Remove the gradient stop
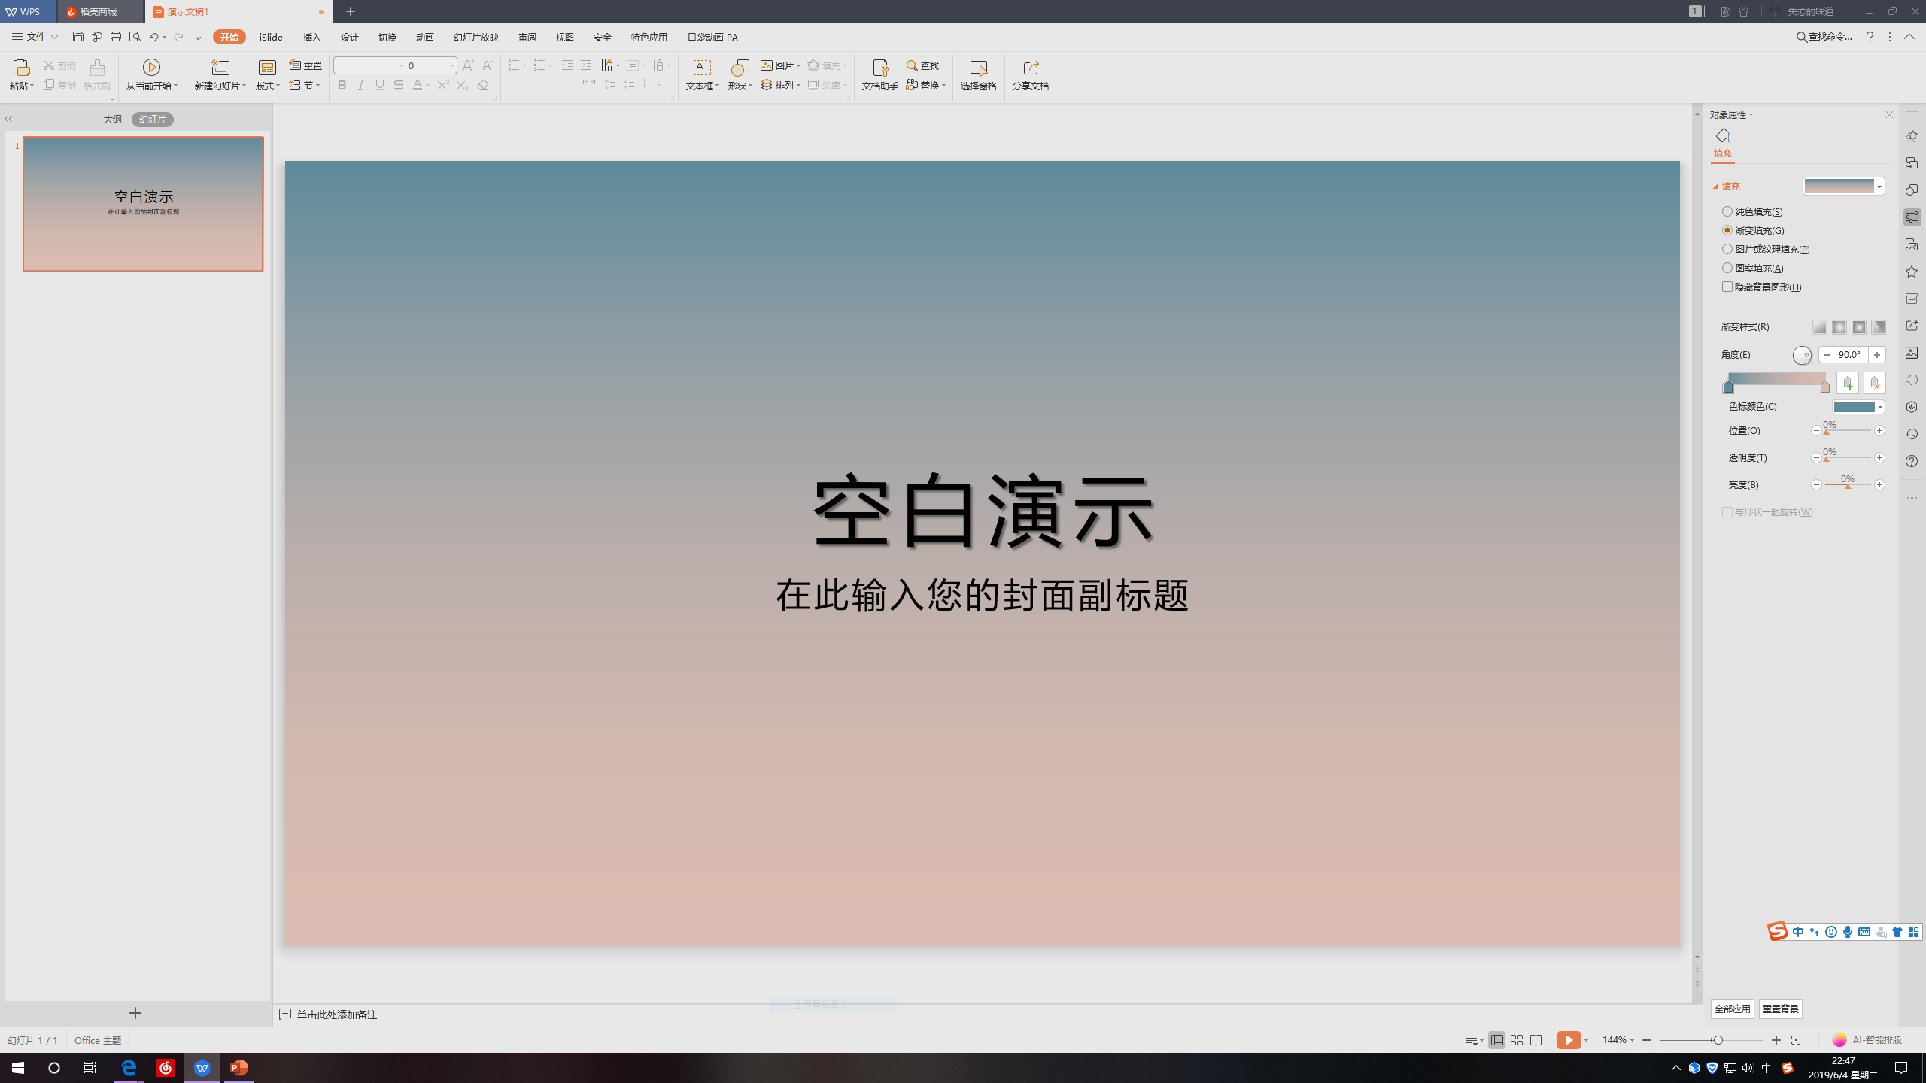Image resolution: width=1926 pixels, height=1083 pixels. tap(1874, 383)
